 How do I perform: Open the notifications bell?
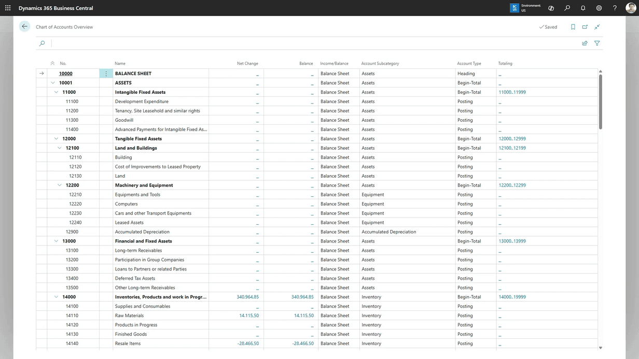coord(583,8)
